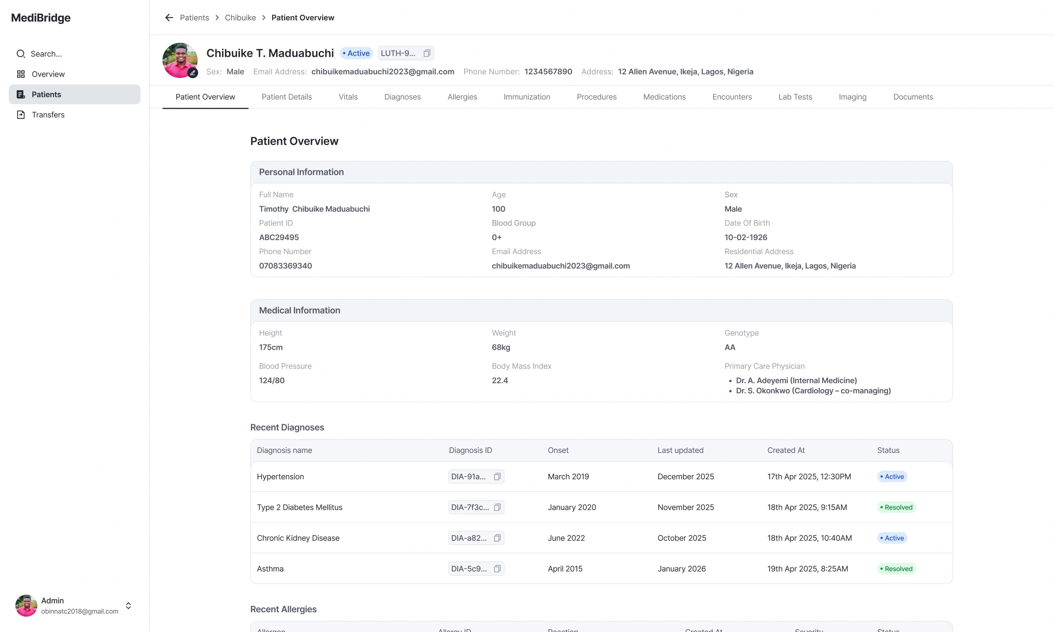The image size is (1054, 632).
Task: Click the Diagnosis name column header
Action: [x=285, y=450]
